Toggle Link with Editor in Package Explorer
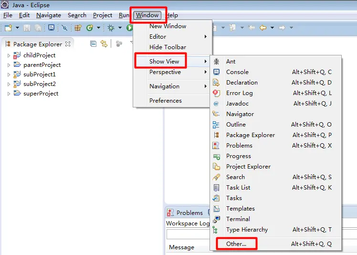The image size is (357, 255). 104,43
